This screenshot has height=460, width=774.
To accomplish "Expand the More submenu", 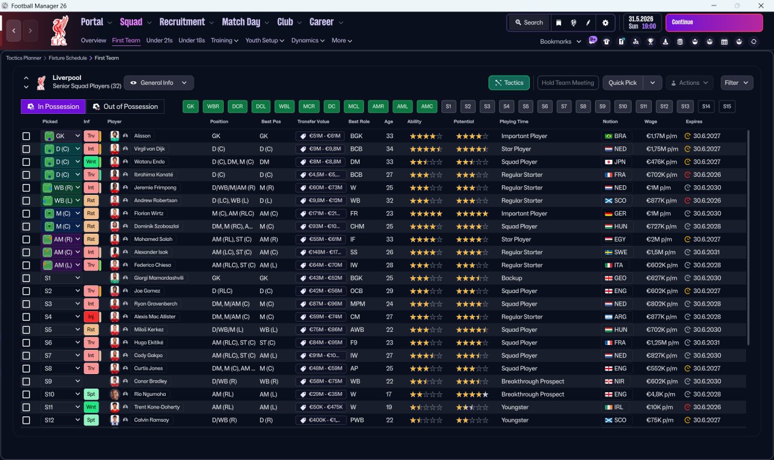I will coord(342,41).
